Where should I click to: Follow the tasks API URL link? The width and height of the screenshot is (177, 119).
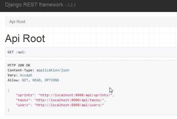point(69,100)
